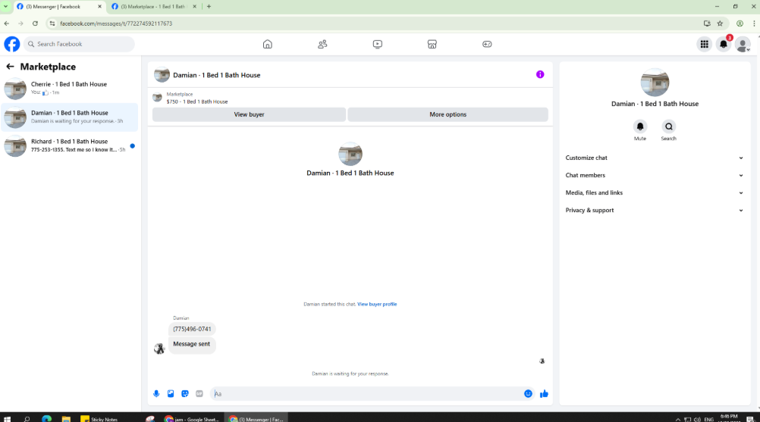Image resolution: width=760 pixels, height=422 pixels.
Task: Select Damian's conversation in the list
Action: pyautogui.click(x=69, y=117)
